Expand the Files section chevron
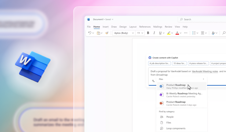The image size is (226, 132). (203, 79)
